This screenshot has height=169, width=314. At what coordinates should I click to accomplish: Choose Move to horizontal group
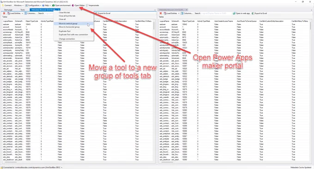(x=74, y=27)
